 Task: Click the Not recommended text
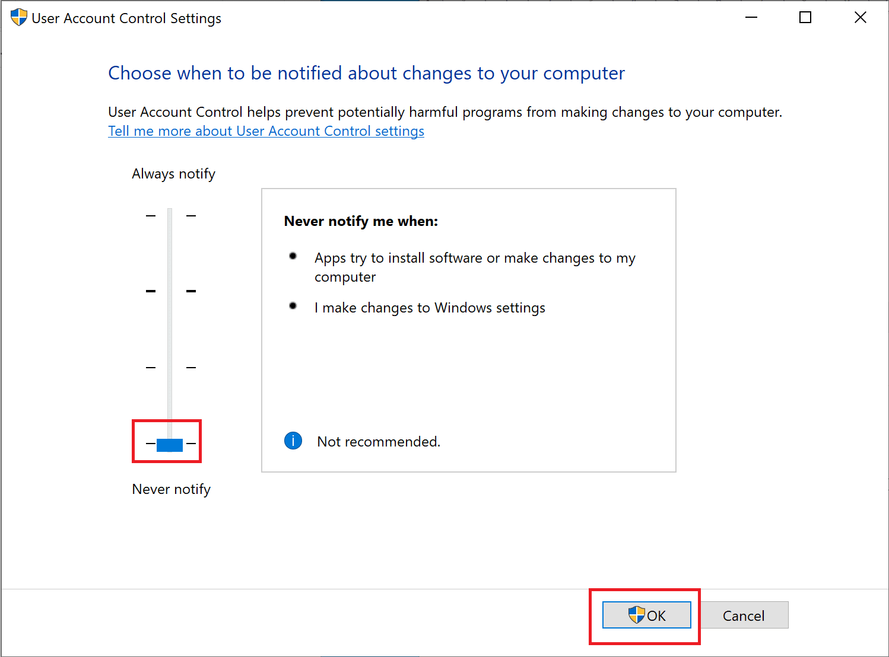click(x=379, y=442)
